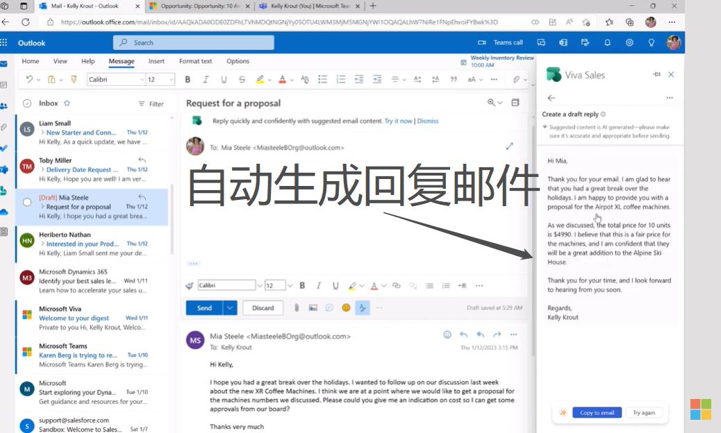
Task: Click the font color icon in ribbon
Action: pos(282,79)
